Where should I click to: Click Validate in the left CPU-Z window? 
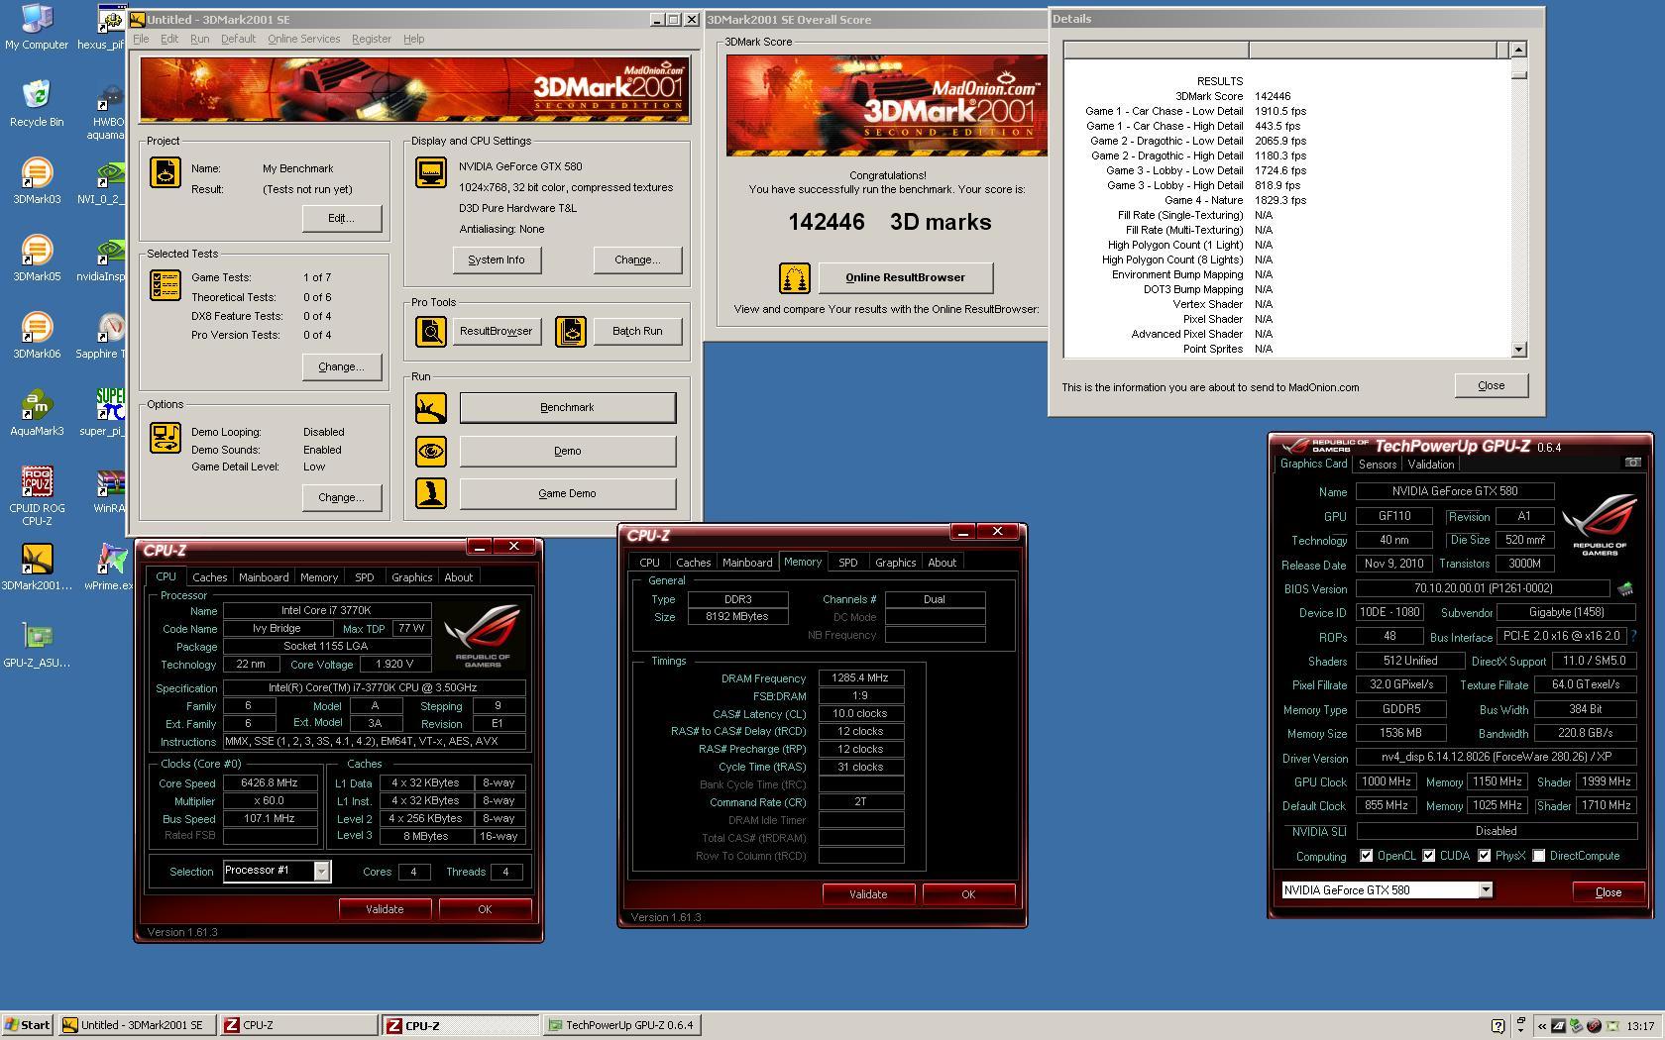pyautogui.click(x=385, y=909)
